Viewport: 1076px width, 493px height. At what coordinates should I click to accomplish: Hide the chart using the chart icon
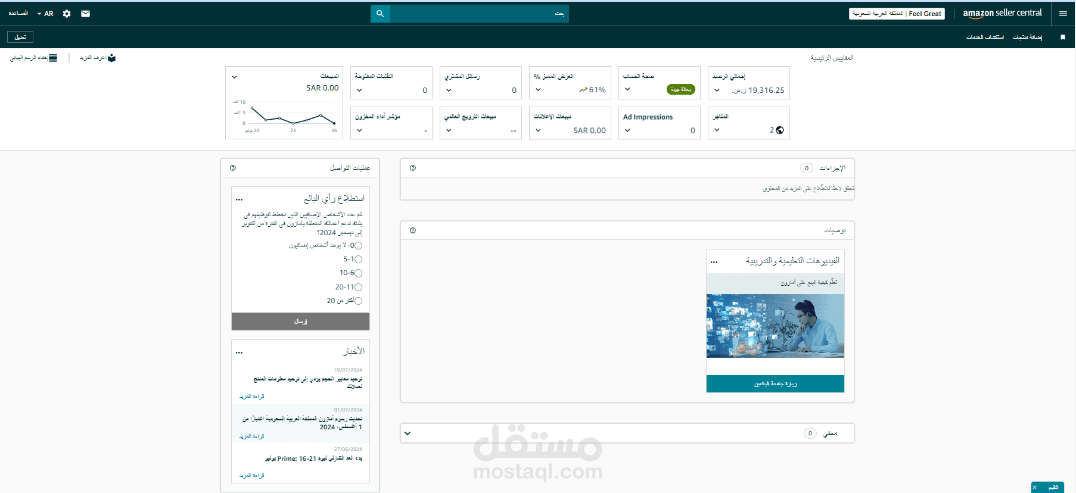coord(53,58)
